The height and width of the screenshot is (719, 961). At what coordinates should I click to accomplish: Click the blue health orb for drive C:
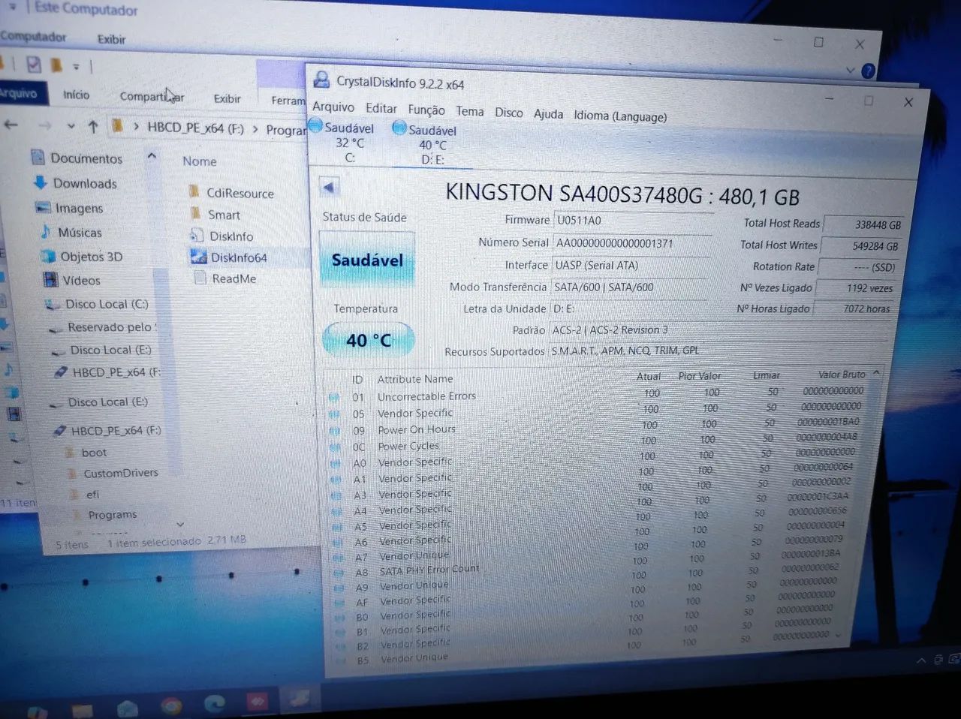316,125
